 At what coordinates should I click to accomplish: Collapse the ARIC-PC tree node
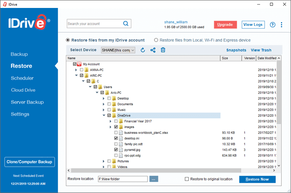[76, 75]
